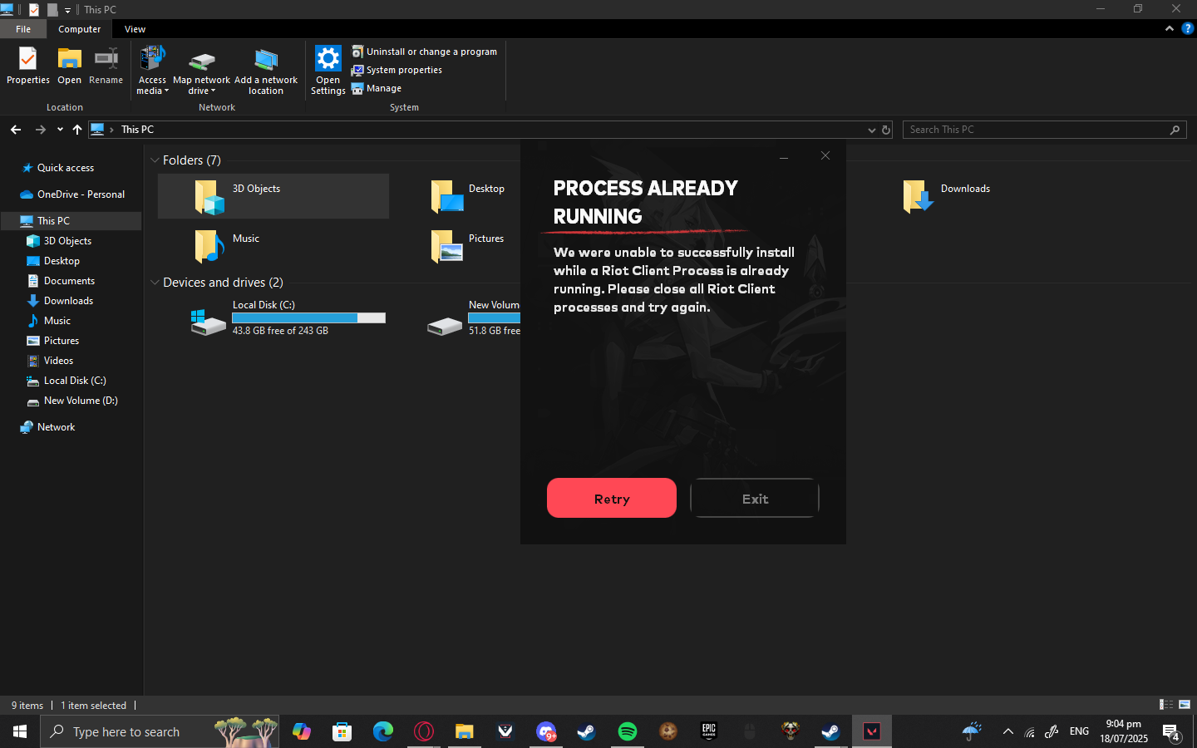Image resolution: width=1197 pixels, height=748 pixels.
Task: Select the Music folder in Folders section
Action: point(229,246)
